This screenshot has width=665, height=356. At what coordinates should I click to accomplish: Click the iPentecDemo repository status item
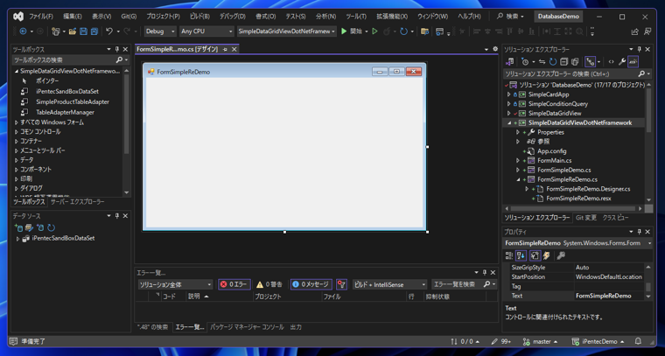click(598, 341)
